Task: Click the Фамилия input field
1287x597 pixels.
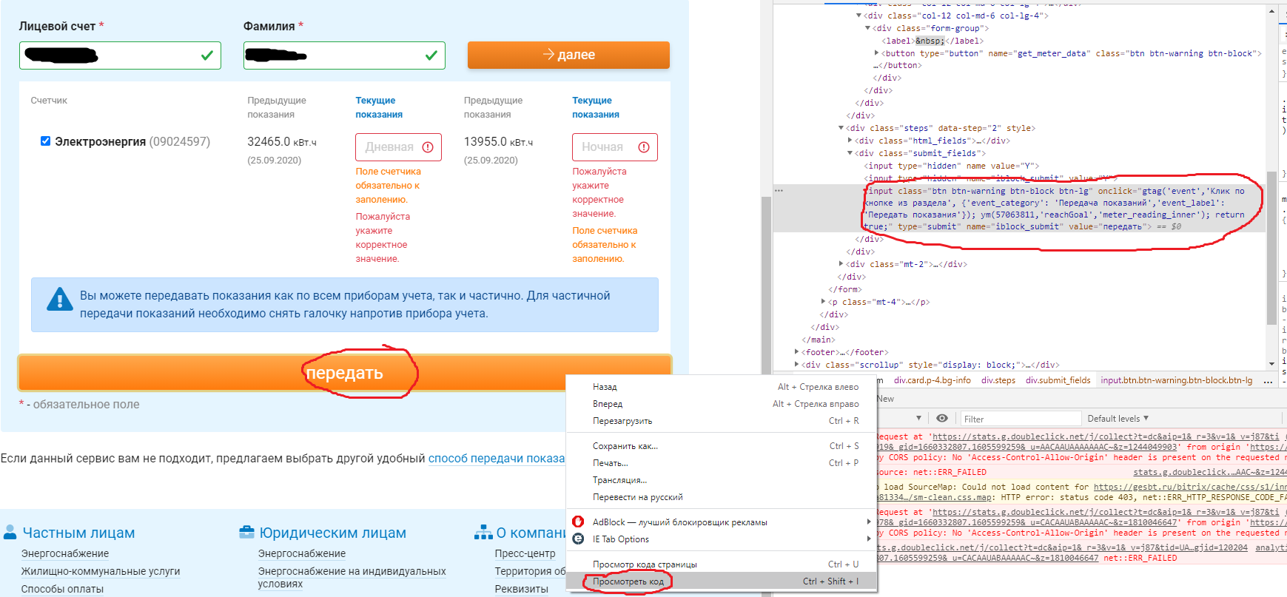Action: point(344,55)
